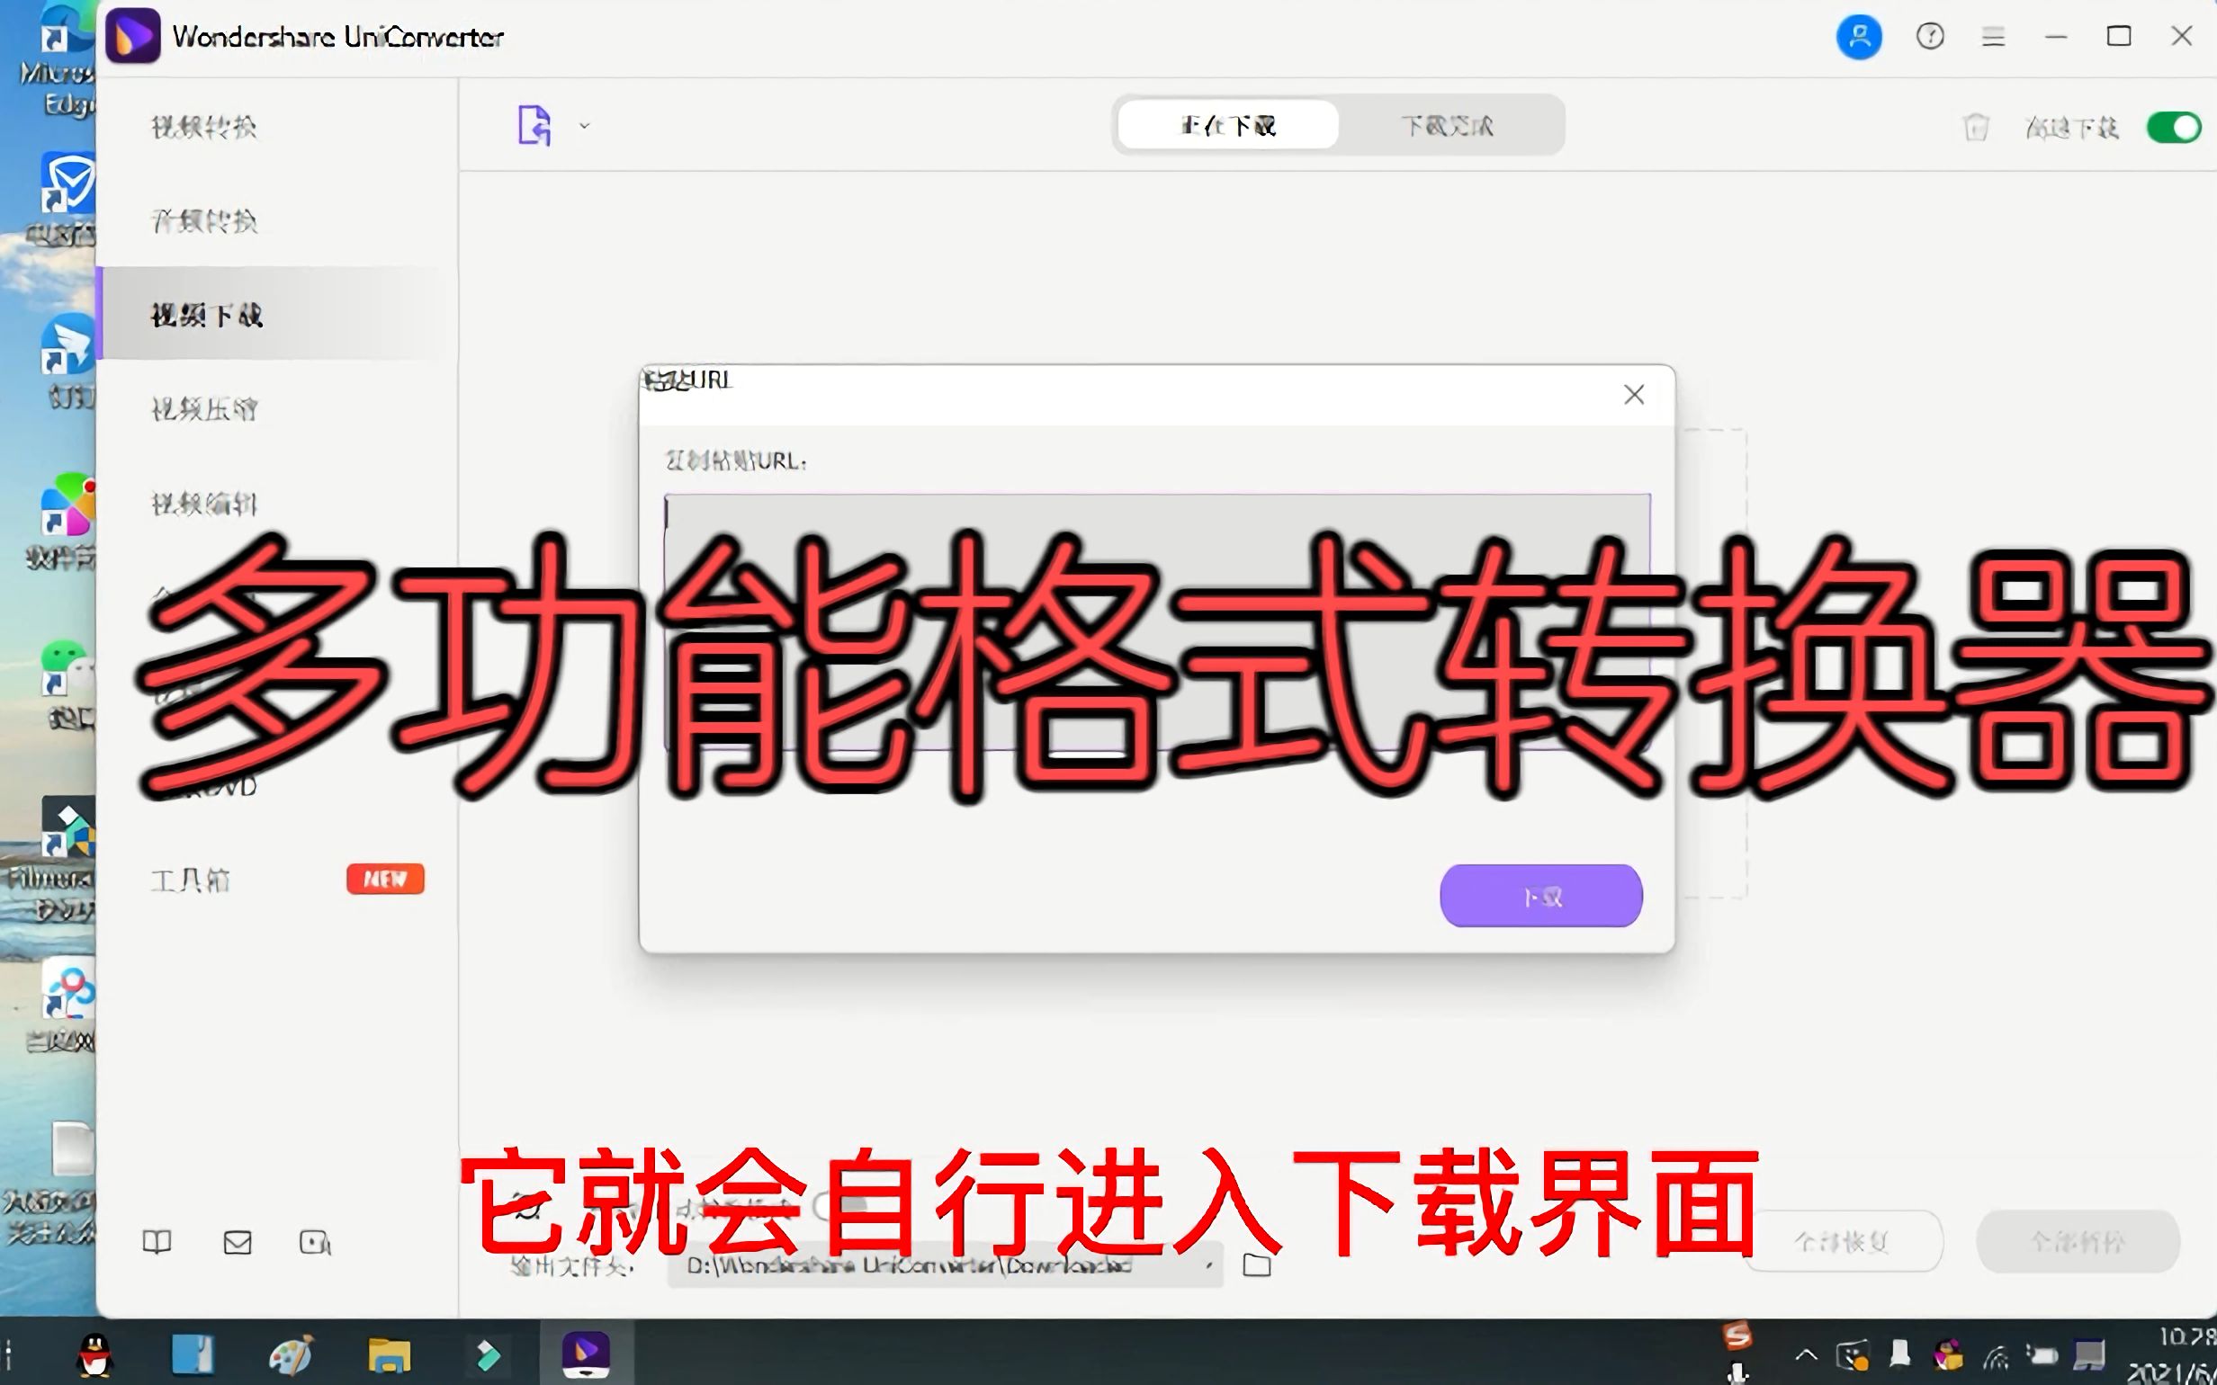Click the green arrow app in taskbar
This screenshot has height=1385, width=2217.
[x=488, y=1354]
